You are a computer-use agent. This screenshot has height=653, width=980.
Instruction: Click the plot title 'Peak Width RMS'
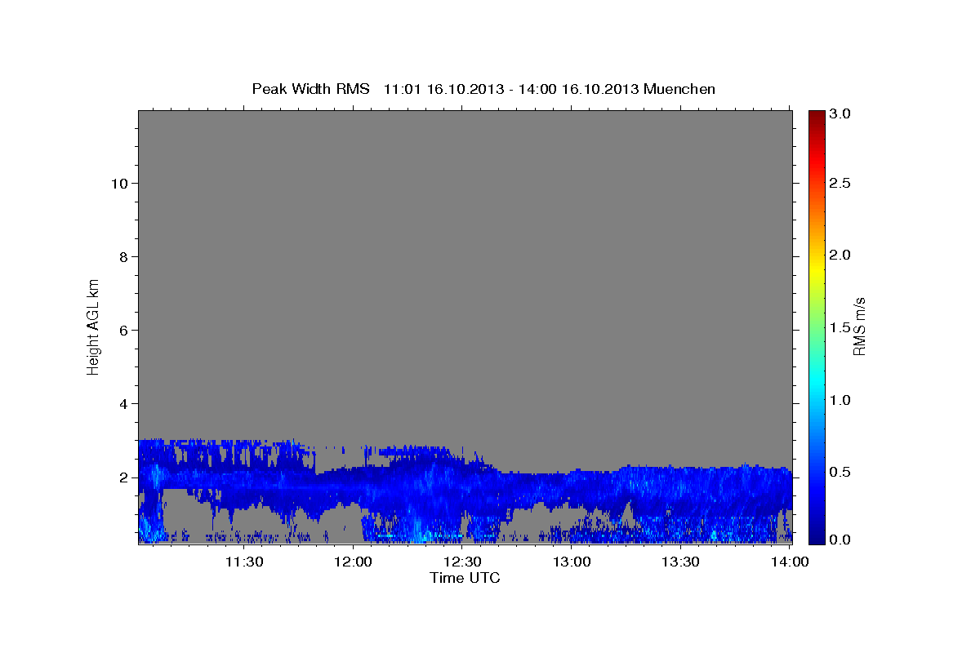pos(310,88)
